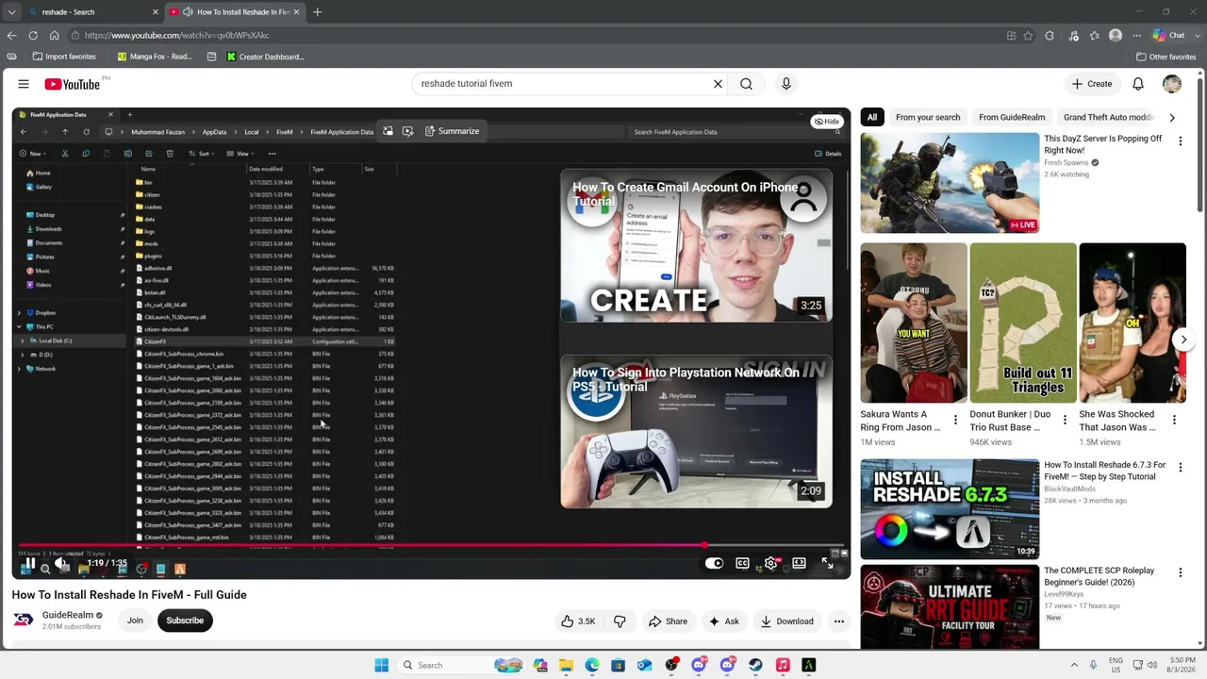Click the Ask button
This screenshot has width=1207, height=679.
pos(724,621)
